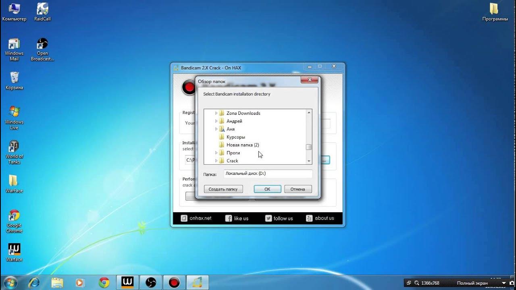Open Windows Media Player in taskbar
Viewport: 516px width, 290px height.
click(x=80, y=283)
